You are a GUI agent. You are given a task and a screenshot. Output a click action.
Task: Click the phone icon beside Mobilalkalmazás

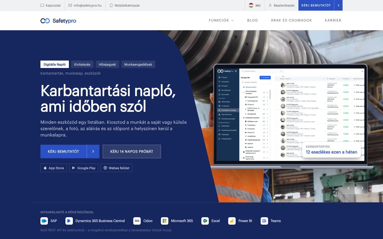(x=111, y=5)
